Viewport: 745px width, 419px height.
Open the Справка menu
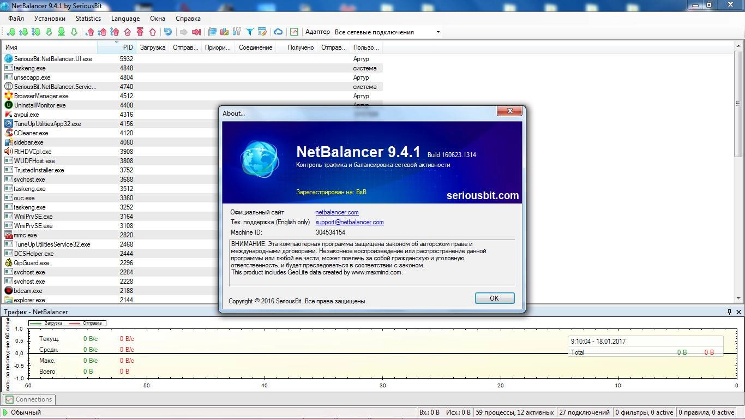(x=188, y=19)
